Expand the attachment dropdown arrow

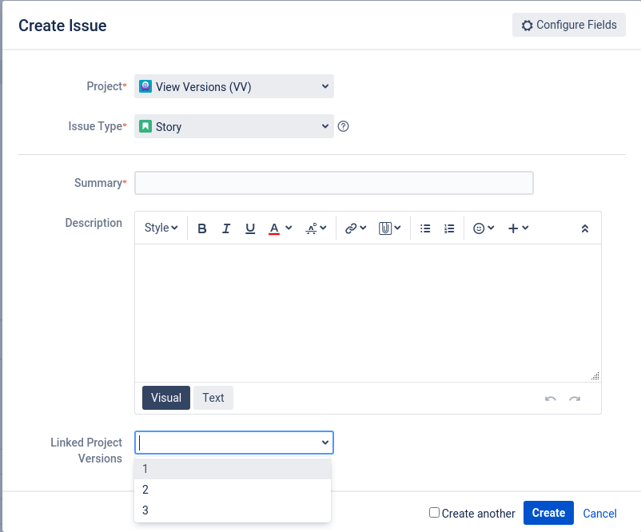pyautogui.click(x=397, y=228)
